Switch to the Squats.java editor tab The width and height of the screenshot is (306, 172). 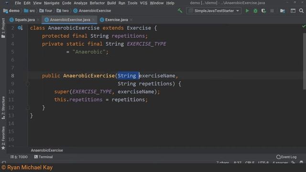24,20
